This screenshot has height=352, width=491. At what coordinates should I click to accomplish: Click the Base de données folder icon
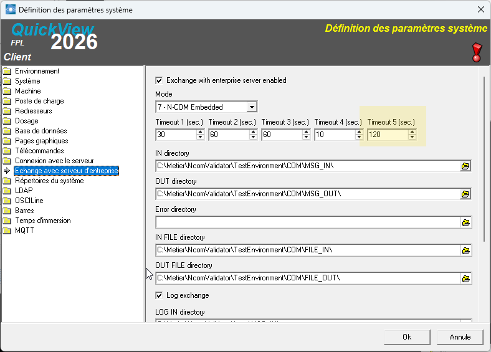tap(7, 131)
